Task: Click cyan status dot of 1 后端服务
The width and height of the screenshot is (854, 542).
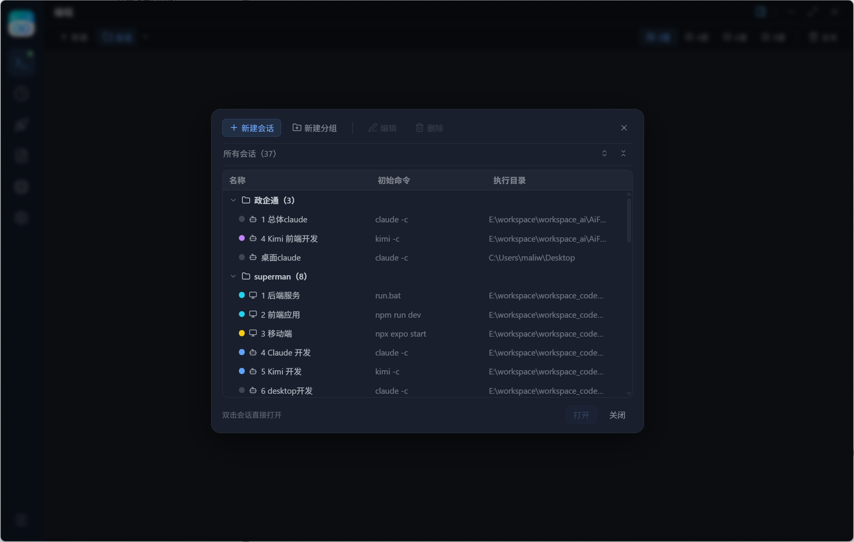Action: 242,295
